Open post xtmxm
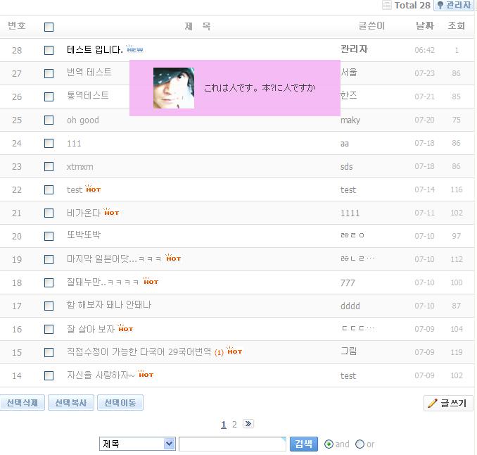Image resolution: width=477 pixels, height=455 pixels. [x=80, y=167]
